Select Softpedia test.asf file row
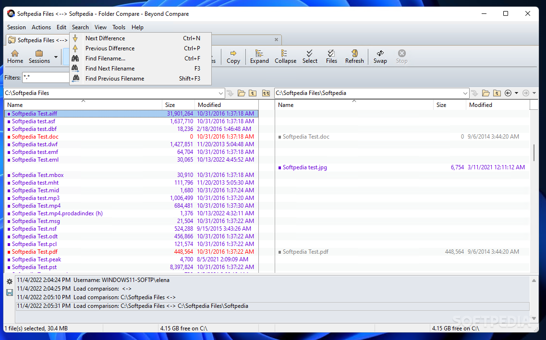The width and height of the screenshot is (546, 340). (131, 121)
